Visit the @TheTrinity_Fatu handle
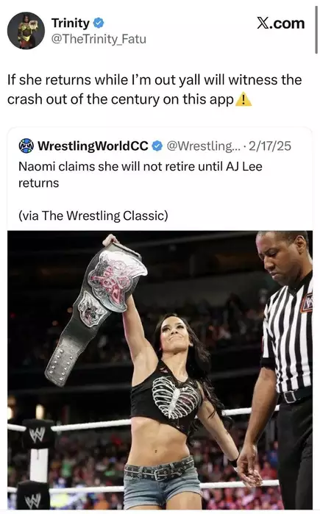 click(x=99, y=39)
